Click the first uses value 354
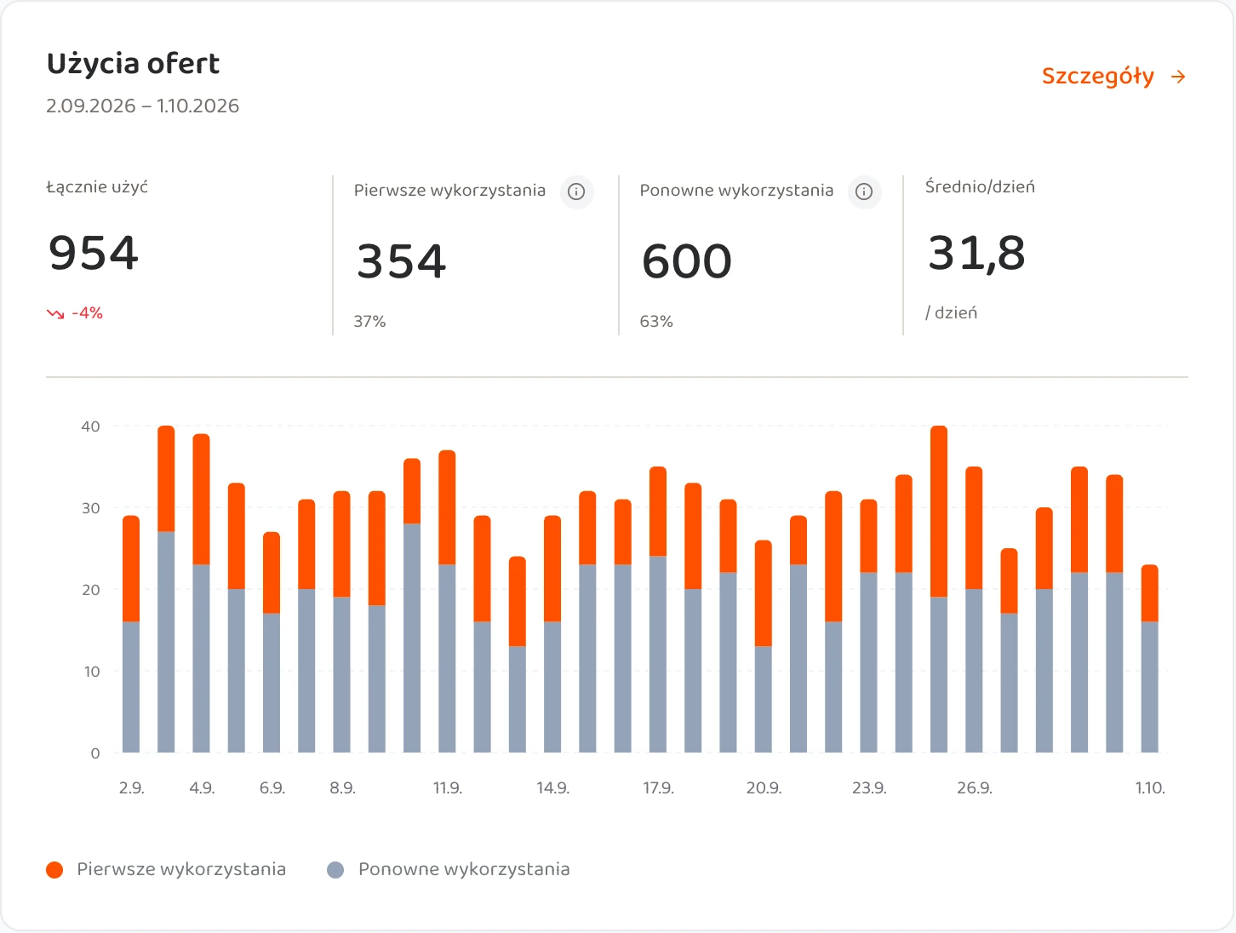Screen dimensions: 1236x933 [401, 261]
